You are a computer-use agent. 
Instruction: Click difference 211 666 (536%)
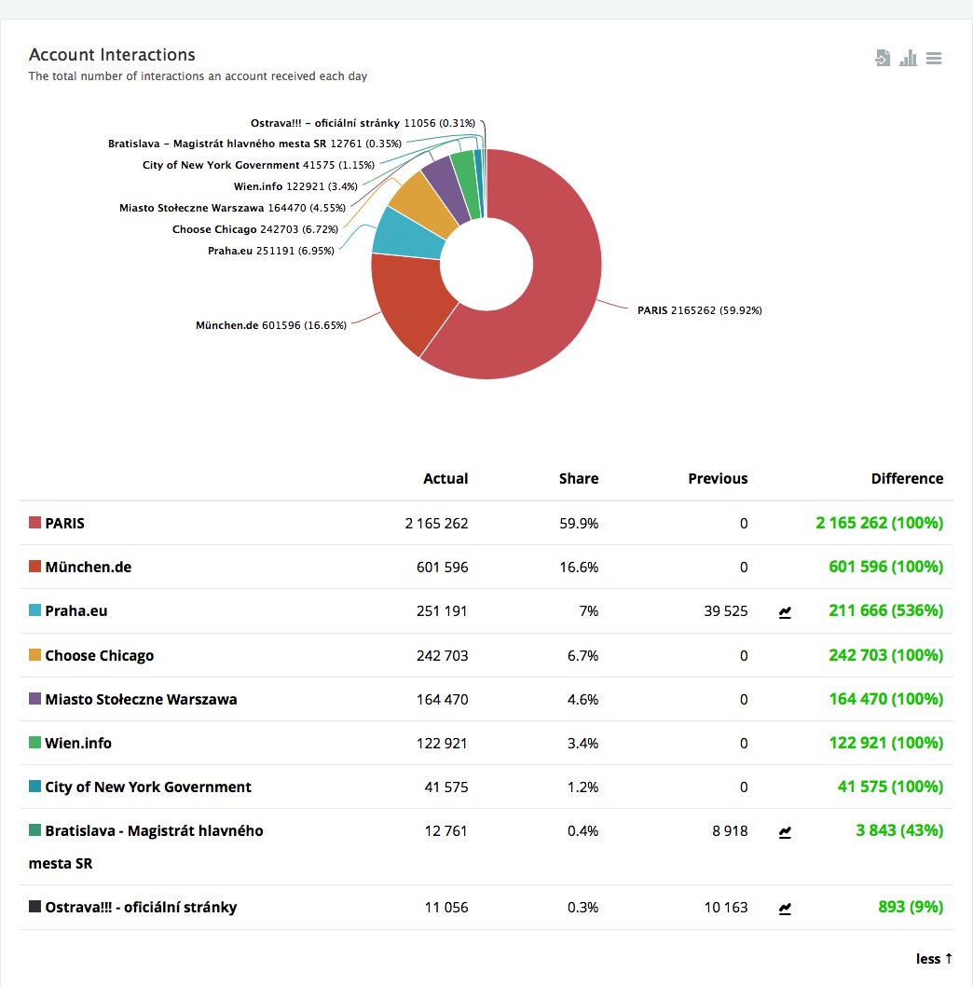(885, 610)
